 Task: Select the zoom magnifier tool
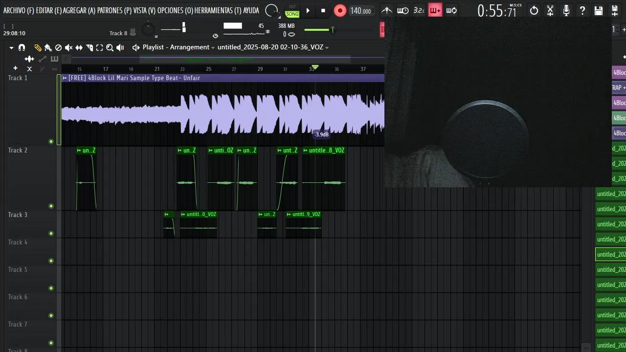tap(110, 47)
